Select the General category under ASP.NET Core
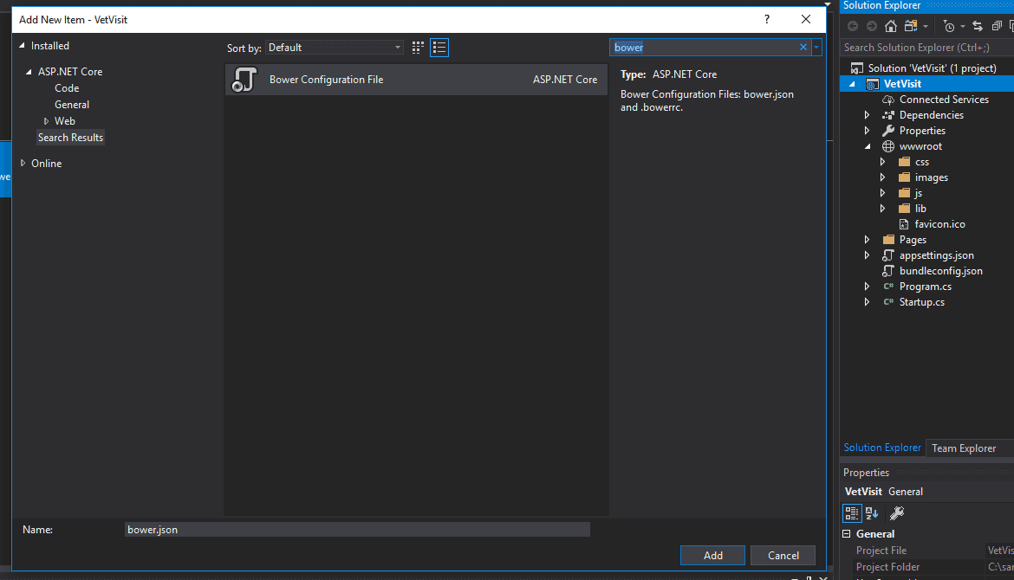1014x580 pixels. pos(72,105)
